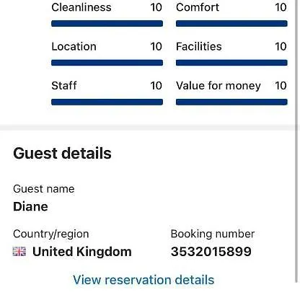The width and height of the screenshot is (300, 303).
Task: Click the Cleanliness score bar
Action: [107, 24]
